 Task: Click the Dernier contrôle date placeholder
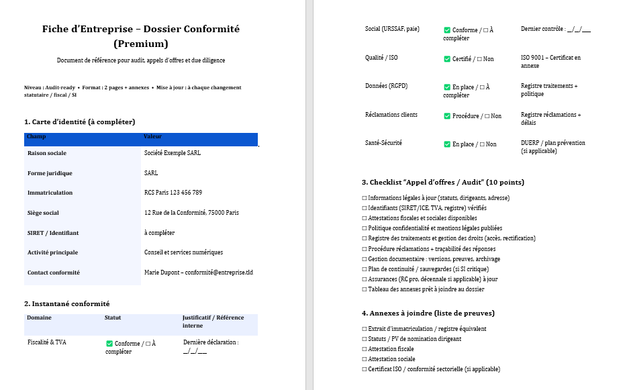(x=579, y=30)
